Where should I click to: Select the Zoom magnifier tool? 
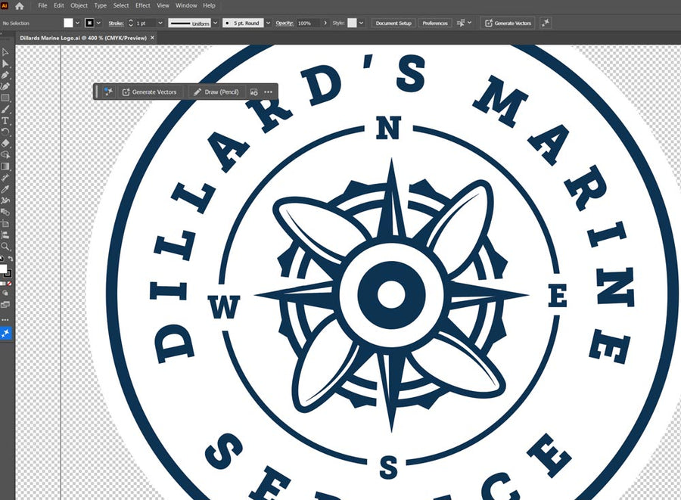click(5, 247)
